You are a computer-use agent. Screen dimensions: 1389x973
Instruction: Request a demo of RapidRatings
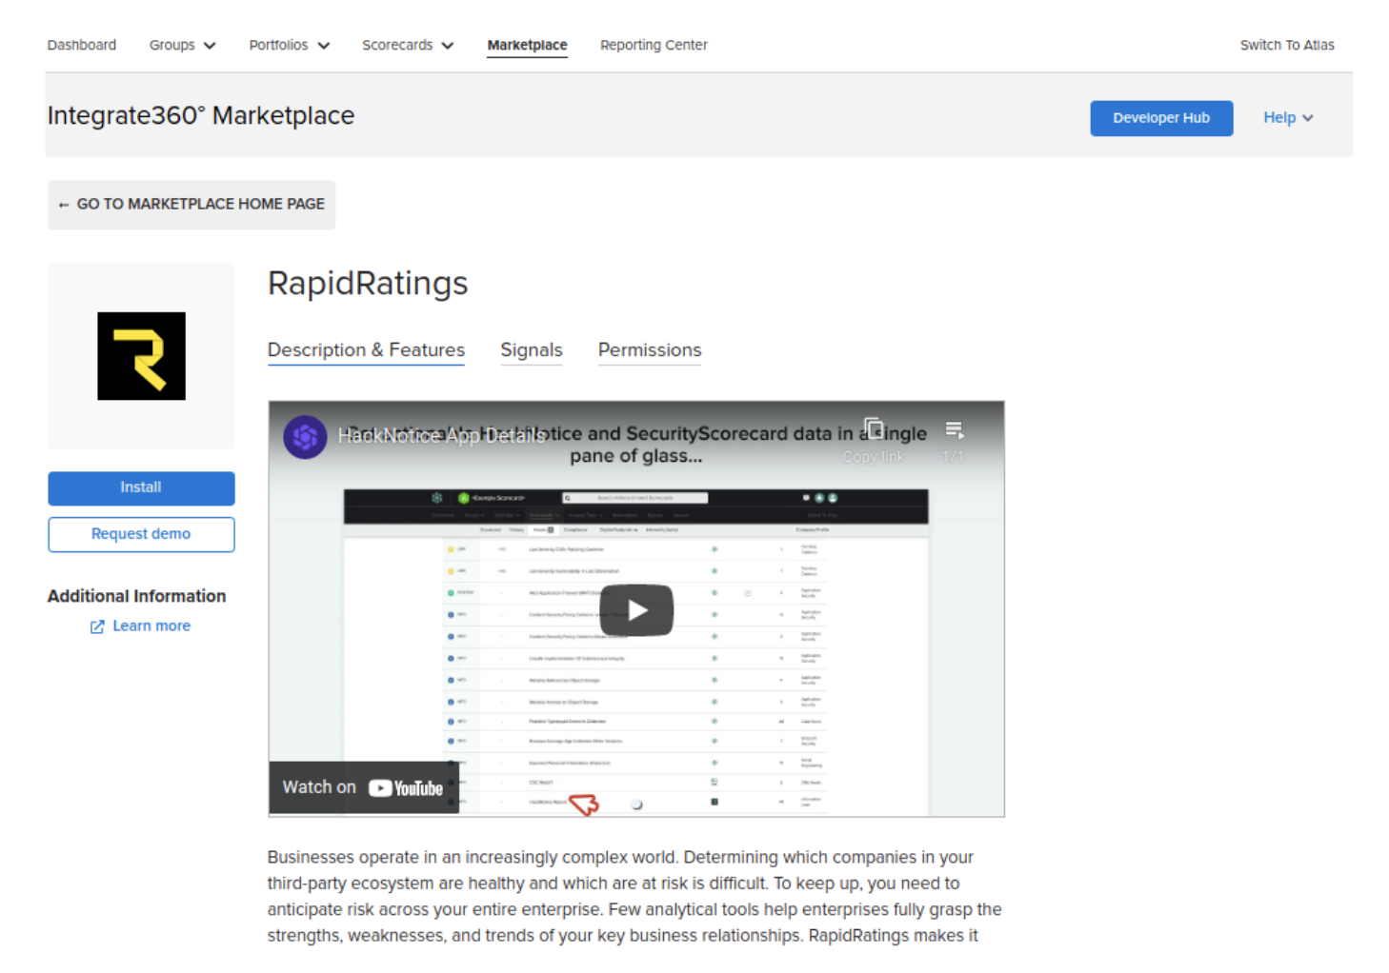pyautogui.click(x=141, y=534)
